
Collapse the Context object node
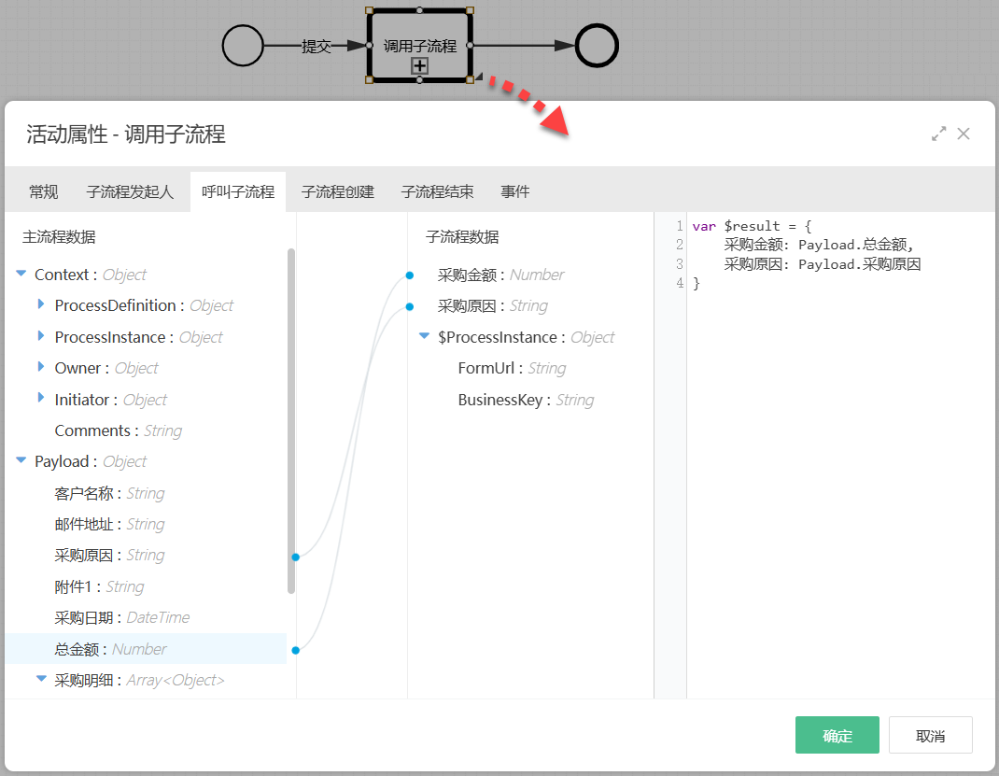tap(21, 275)
